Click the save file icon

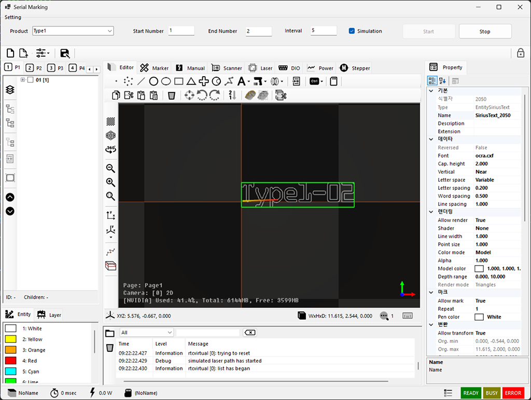pyautogui.click(x=65, y=53)
